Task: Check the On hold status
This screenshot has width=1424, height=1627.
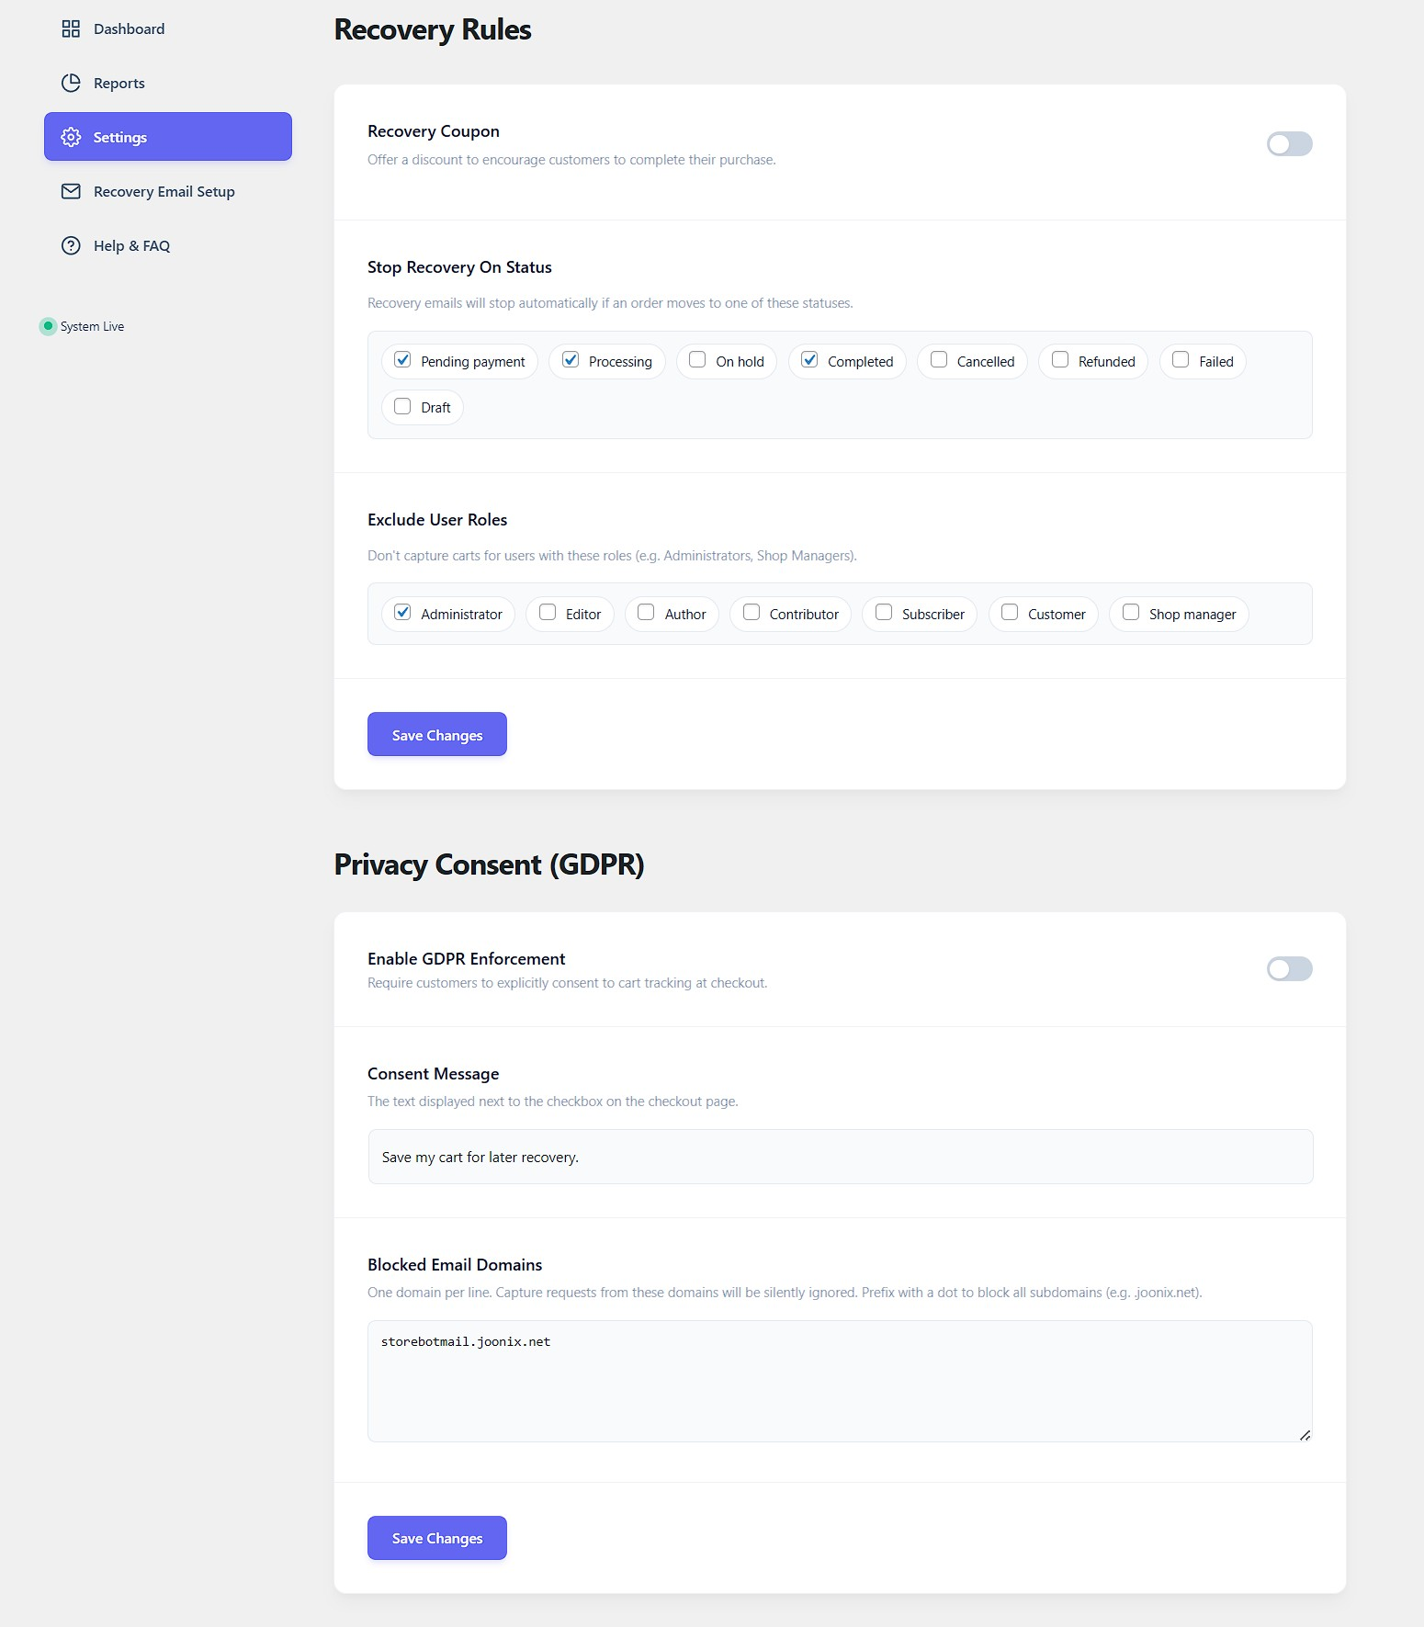Action: [x=696, y=359]
